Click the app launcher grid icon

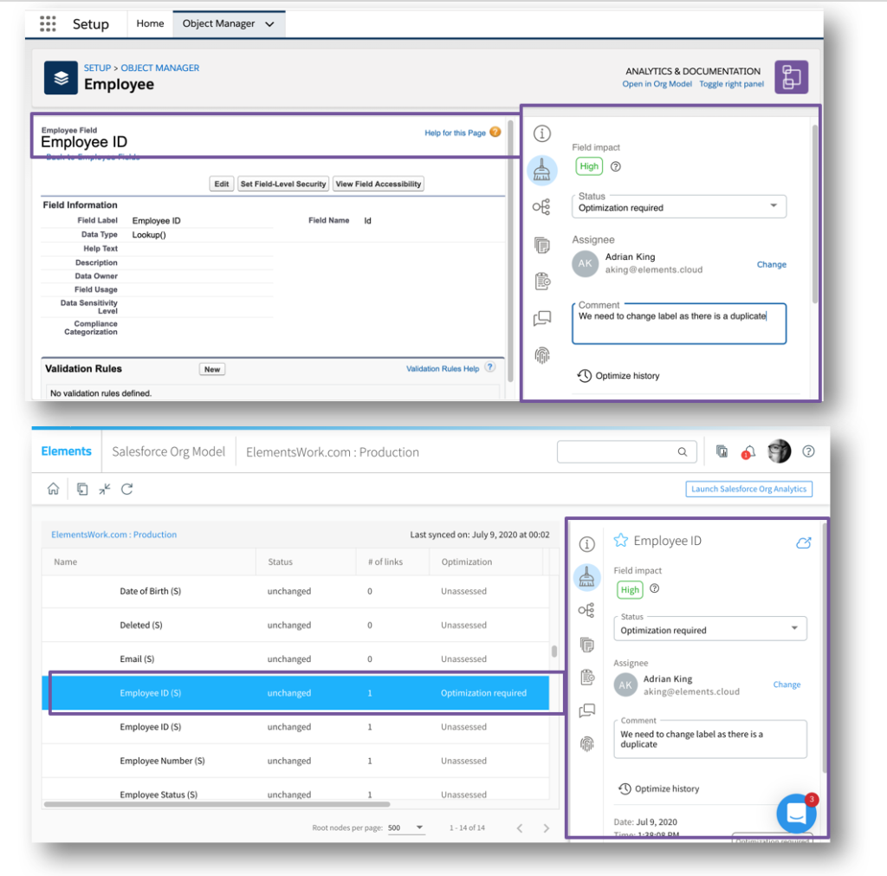click(48, 24)
